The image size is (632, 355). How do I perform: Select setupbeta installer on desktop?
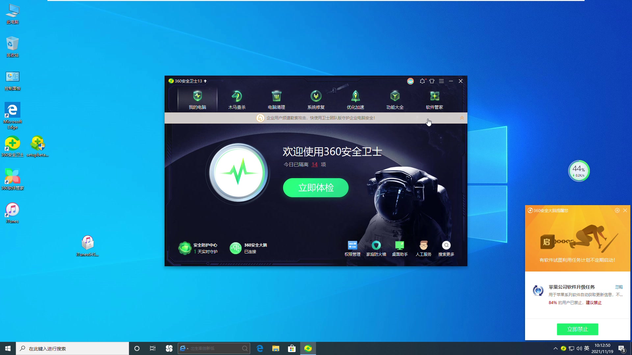(x=38, y=147)
